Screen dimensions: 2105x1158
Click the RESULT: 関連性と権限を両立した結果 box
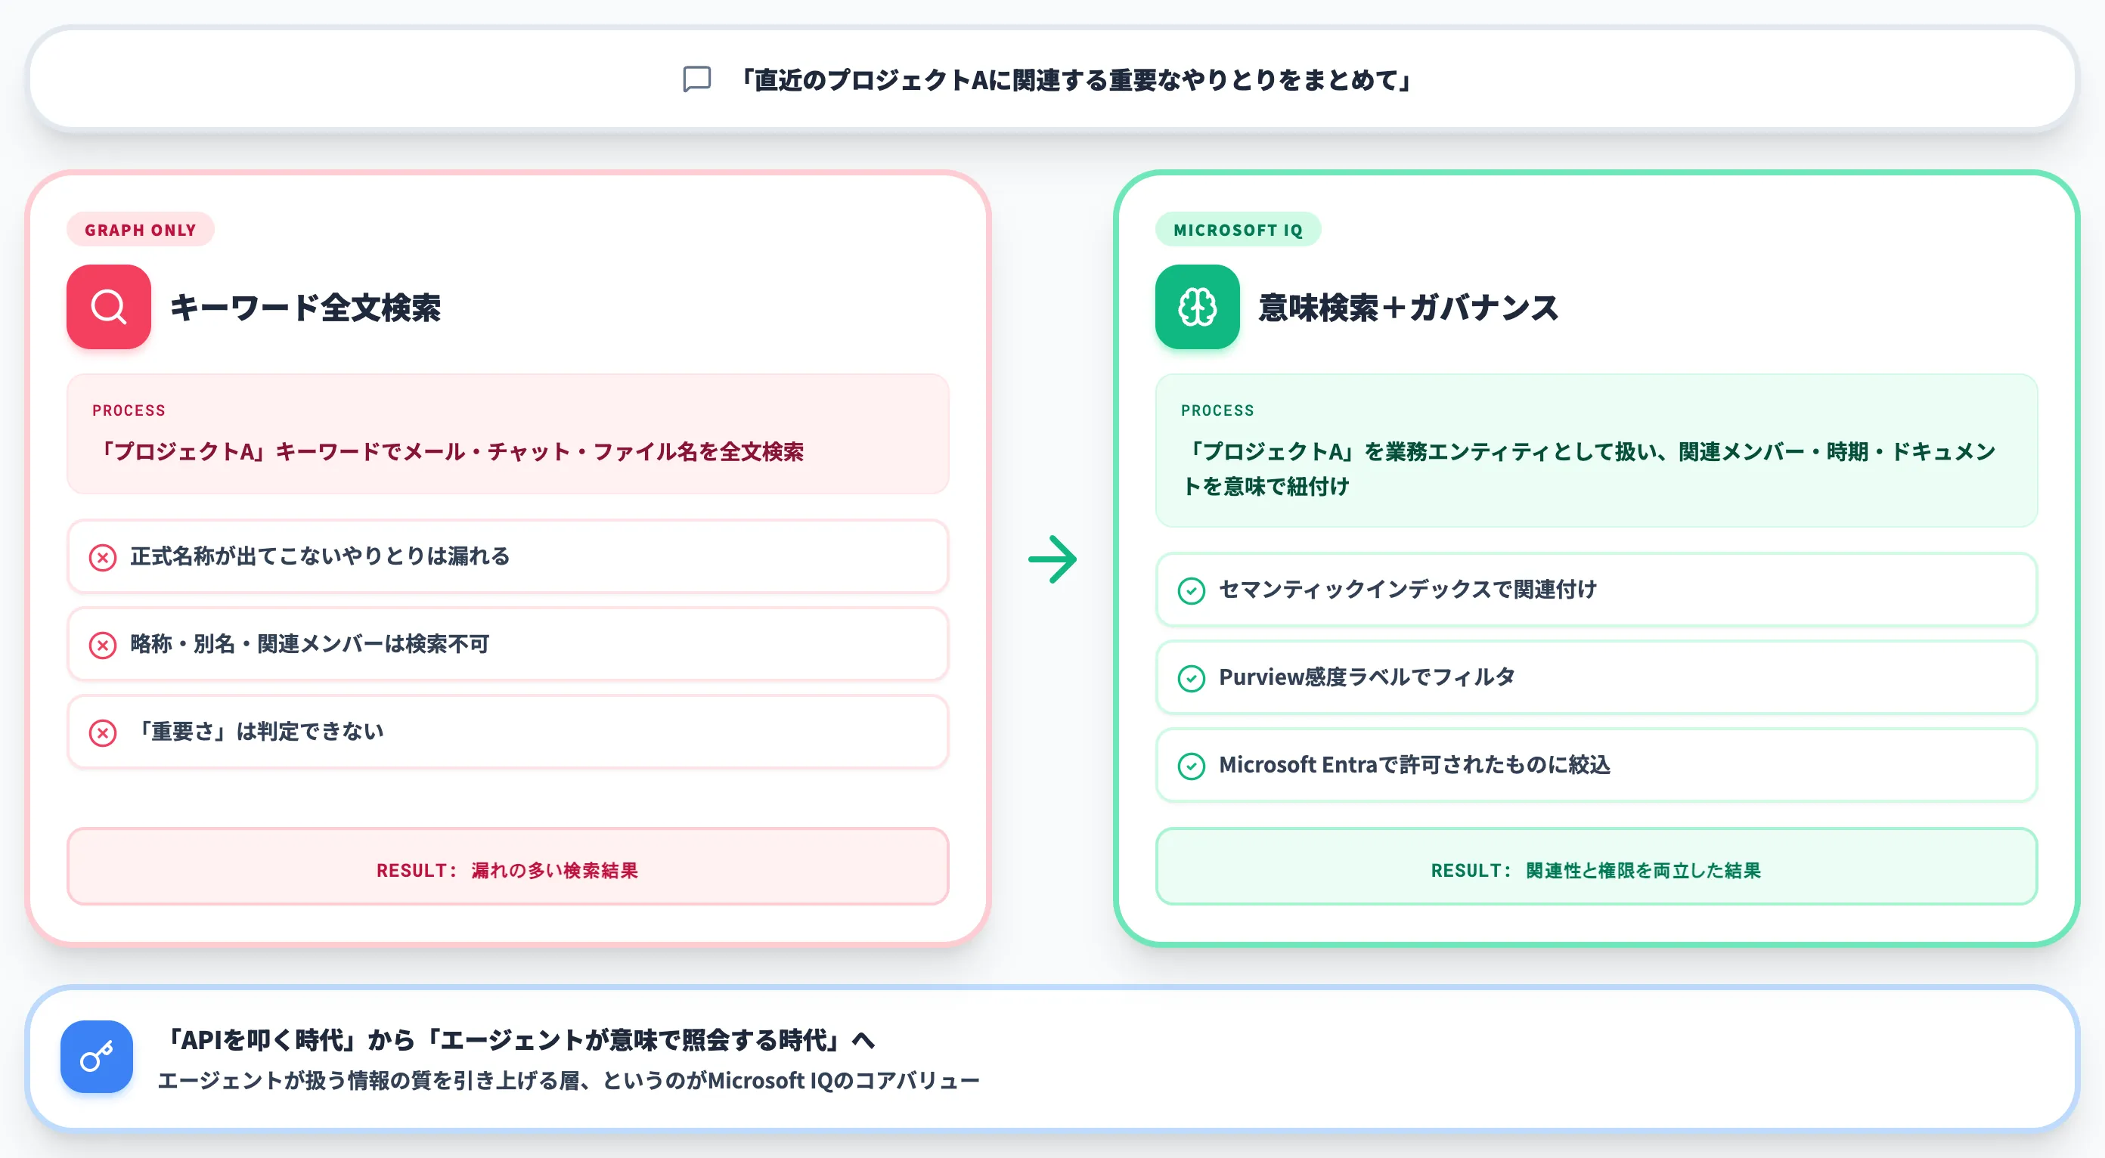(1596, 866)
